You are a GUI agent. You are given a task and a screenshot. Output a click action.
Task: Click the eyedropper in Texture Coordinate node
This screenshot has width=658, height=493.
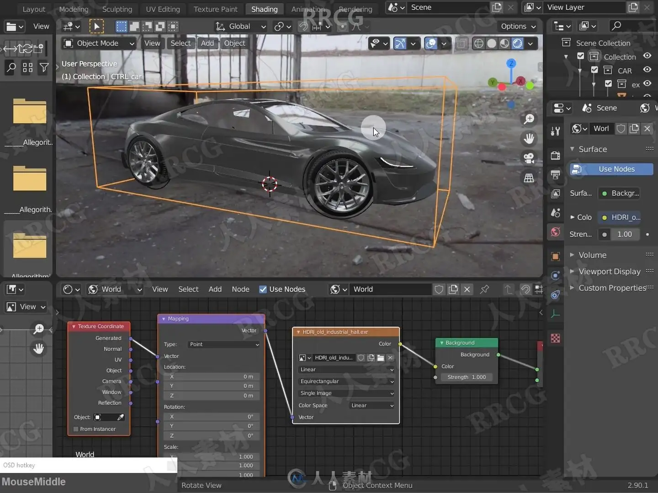(121, 417)
